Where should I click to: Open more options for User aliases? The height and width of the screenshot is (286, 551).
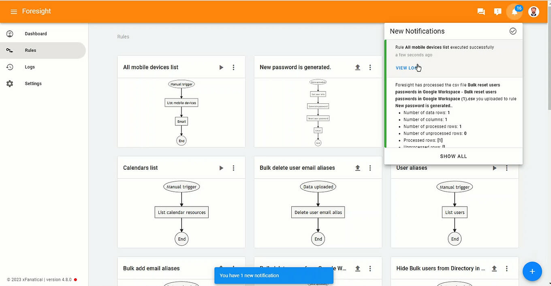pyautogui.click(x=506, y=168)
